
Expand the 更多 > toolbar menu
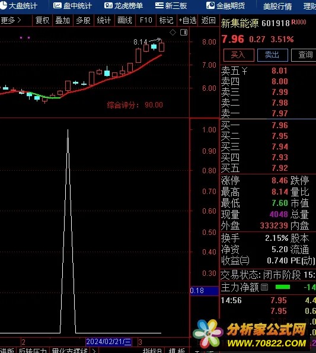click(x=11, y=21)
